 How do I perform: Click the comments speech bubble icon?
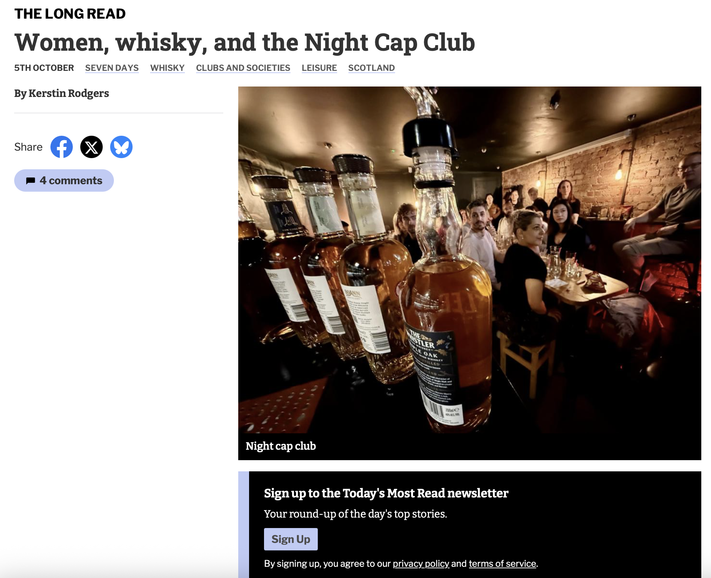click(x=31, y=181)
